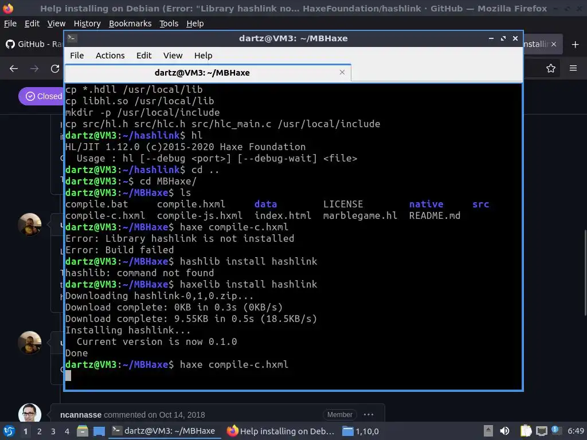The image size is (587, 440).
Task: Open a new Firefox tab with the plus button
Action: coord(575,45)
